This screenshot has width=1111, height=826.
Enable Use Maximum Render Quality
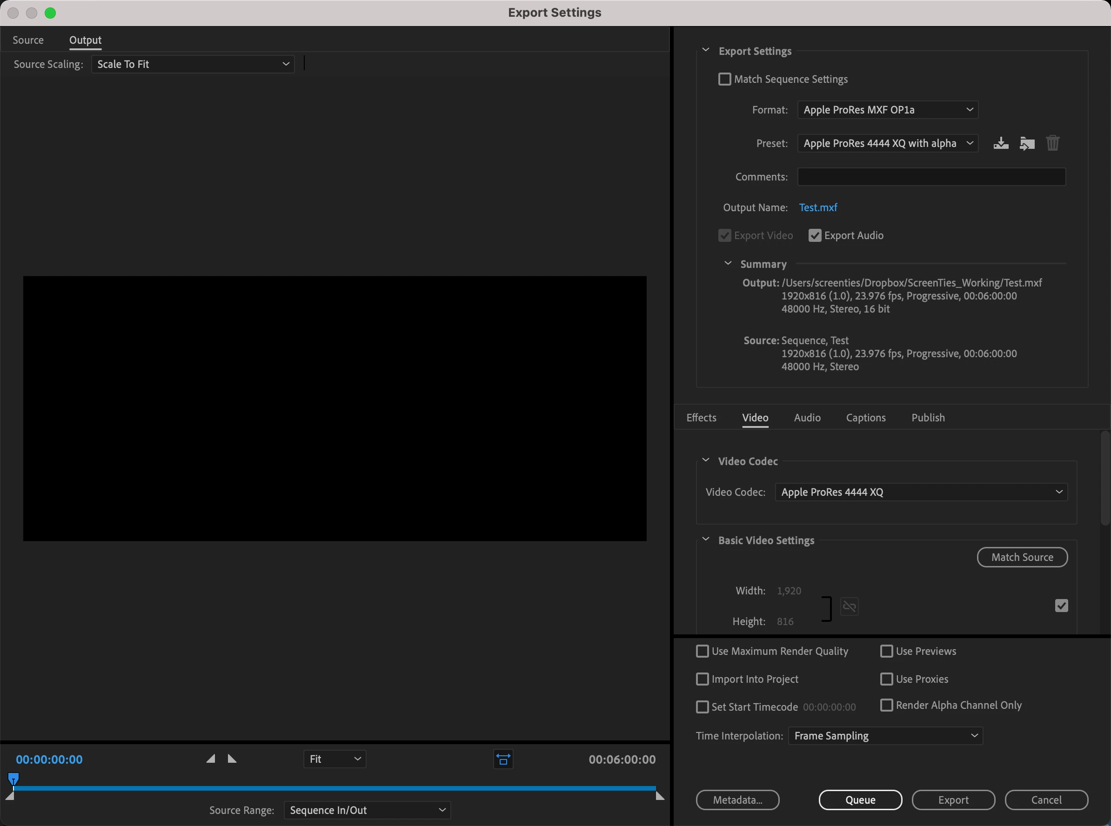(703, 651)
